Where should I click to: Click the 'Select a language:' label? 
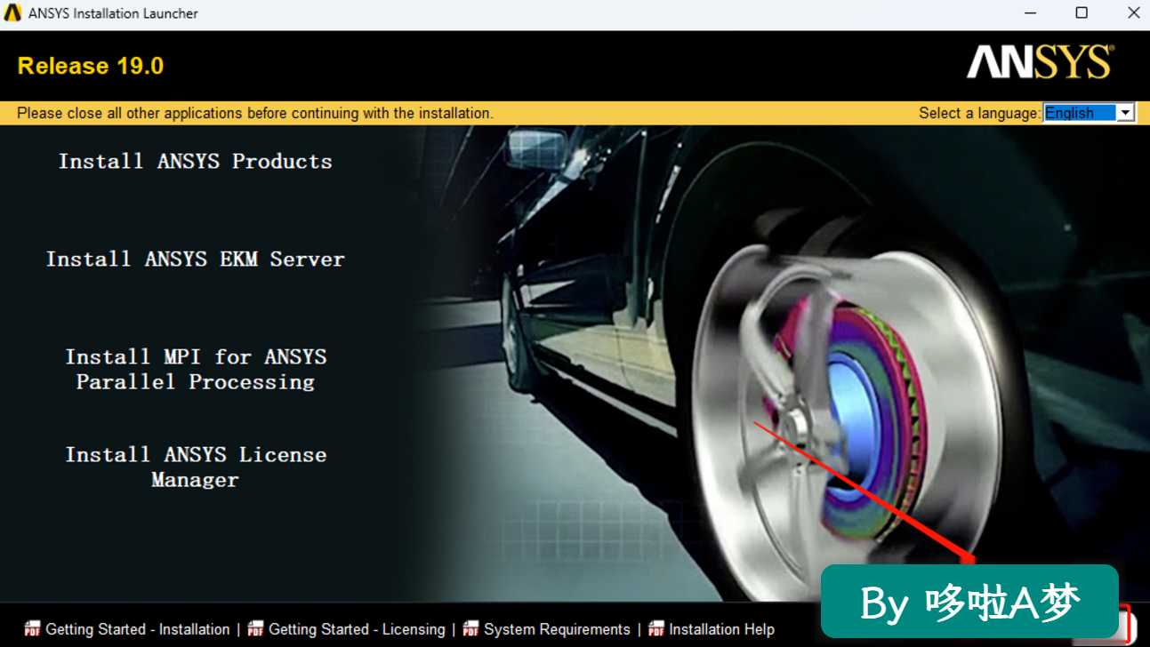pyautogui.click(x=979, y=113)
